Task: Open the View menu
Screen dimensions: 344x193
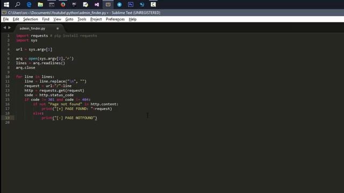Action: click(x=58, y=19)
